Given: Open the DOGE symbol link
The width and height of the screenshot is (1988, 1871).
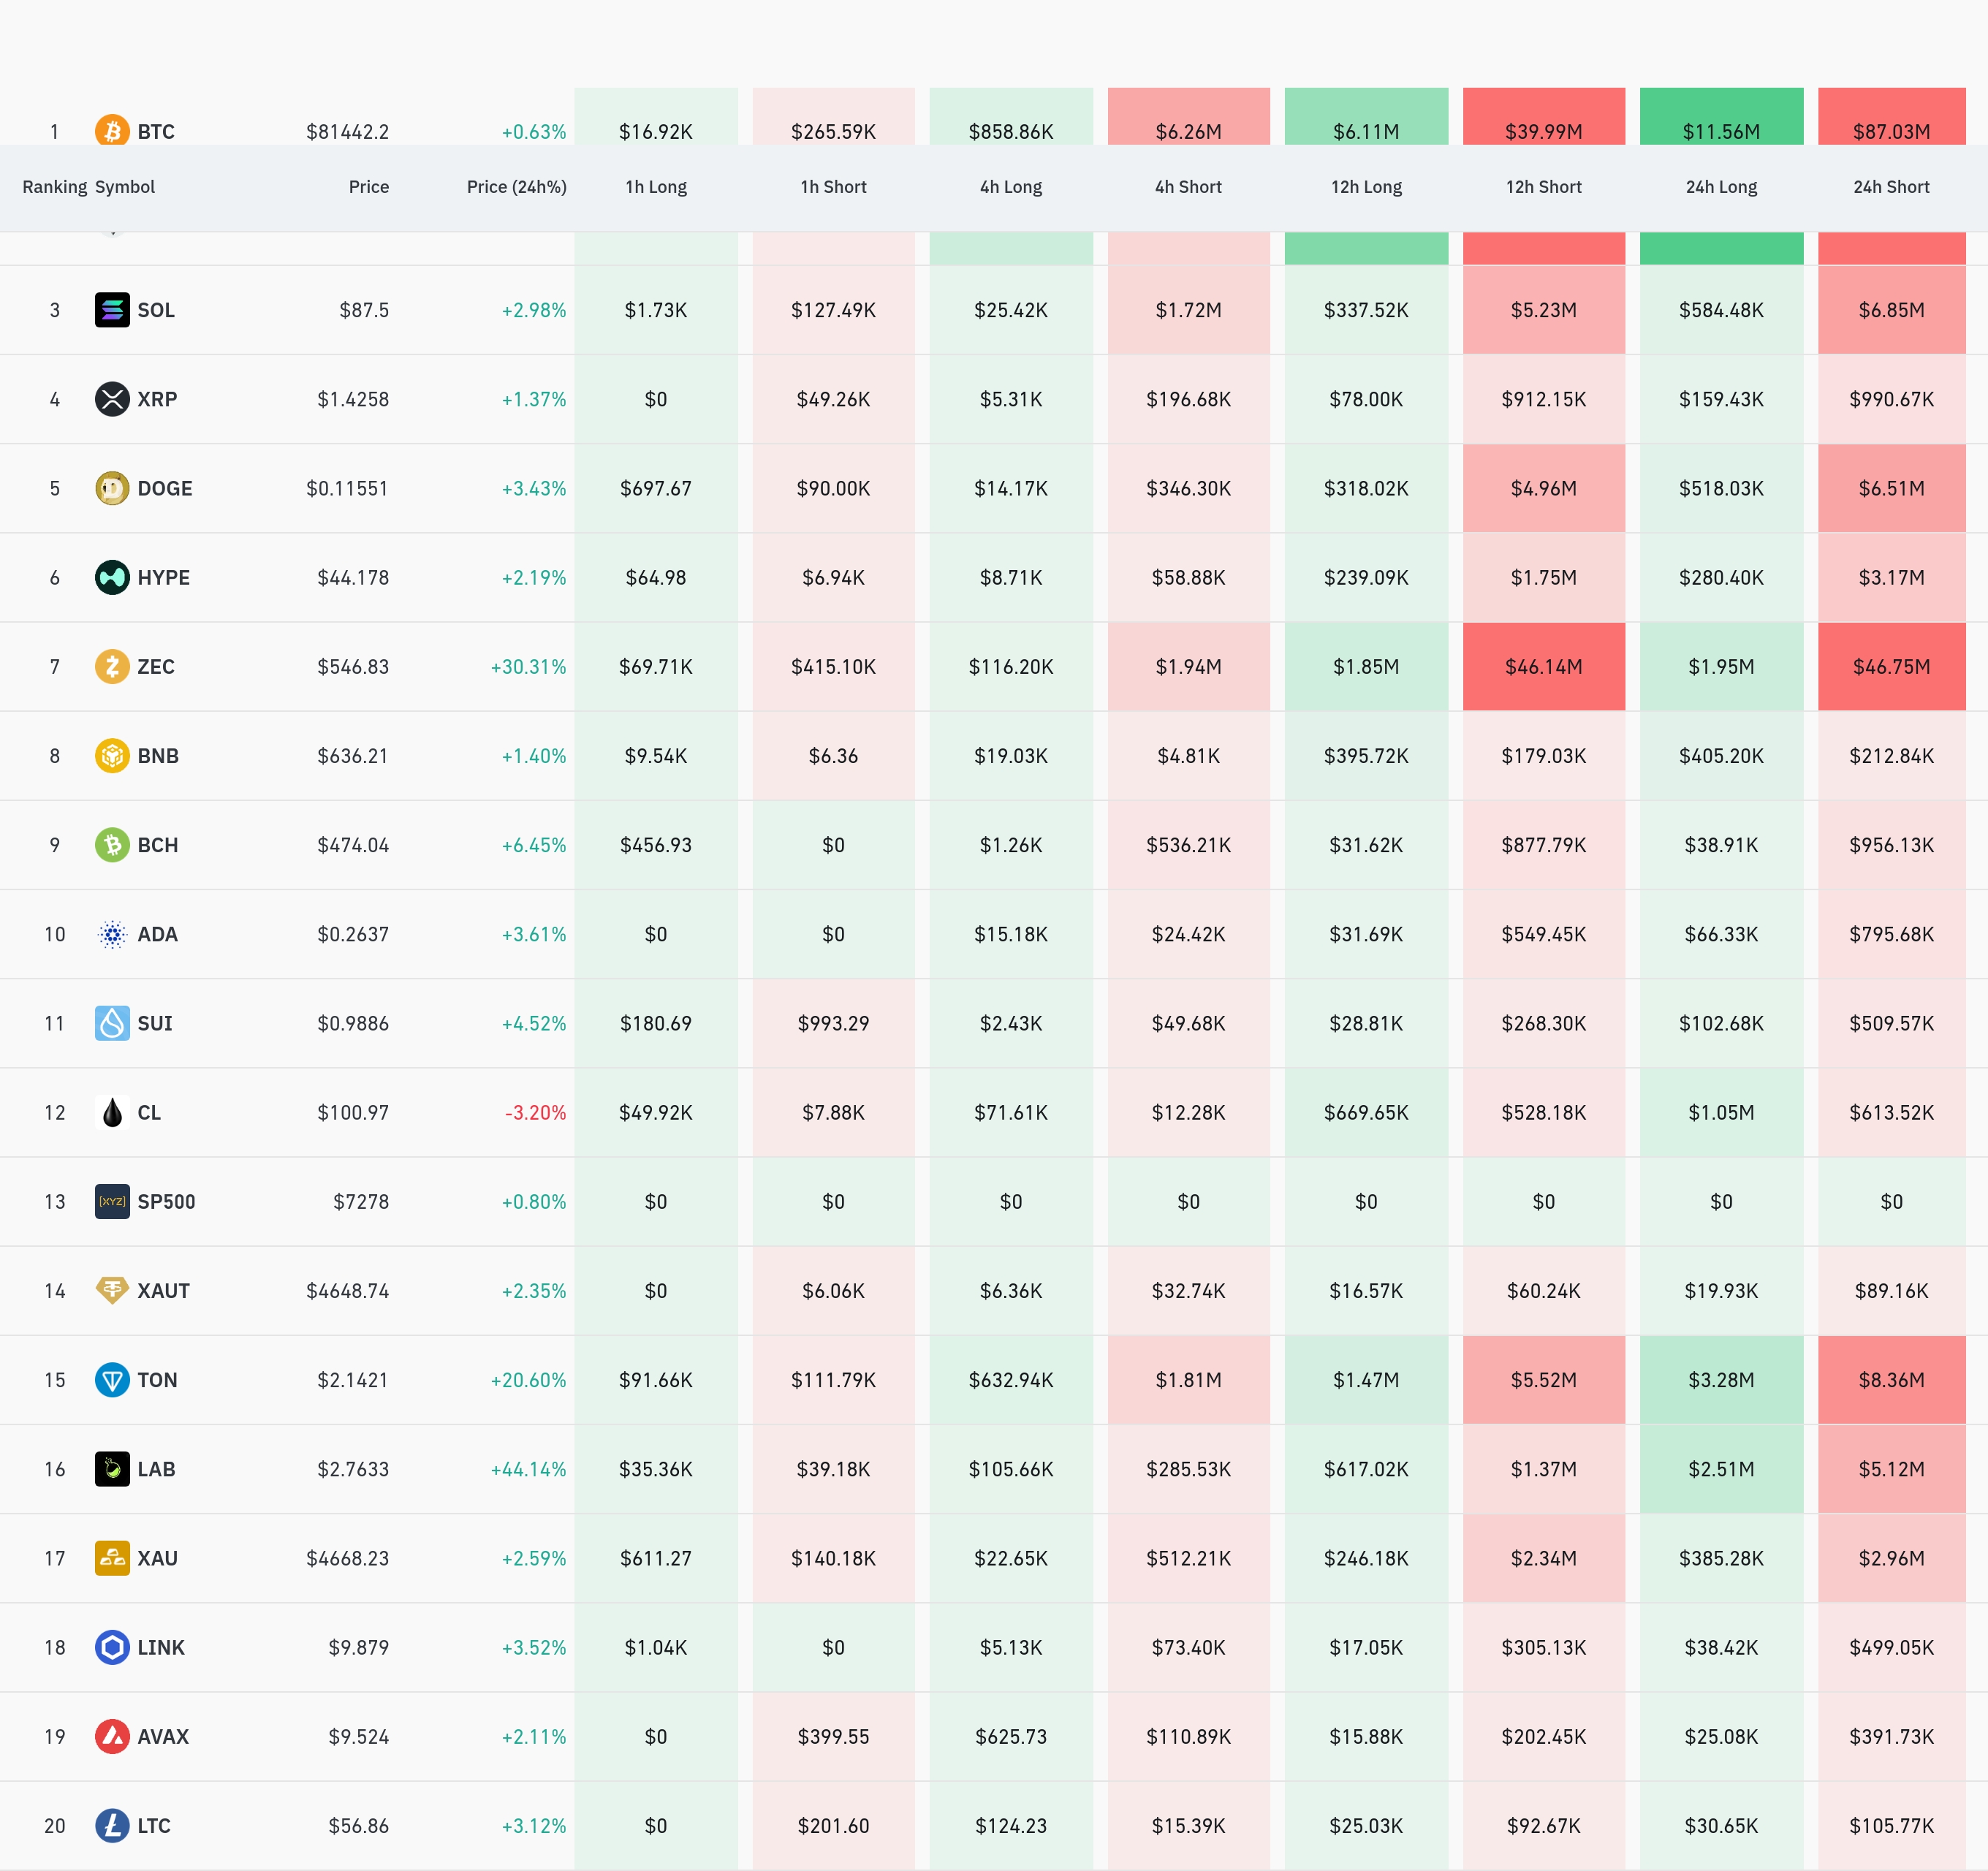Looking at the screenshot, I should point(165,488).
